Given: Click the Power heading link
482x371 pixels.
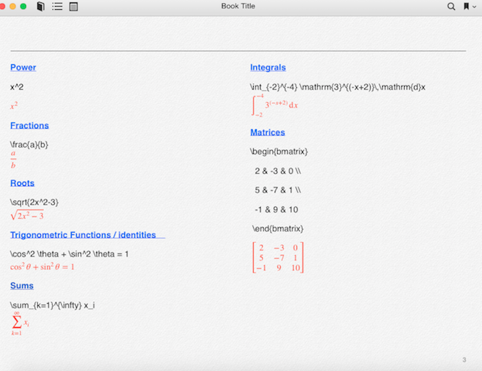Looking at the screenshot, I should tap(23, 67).
